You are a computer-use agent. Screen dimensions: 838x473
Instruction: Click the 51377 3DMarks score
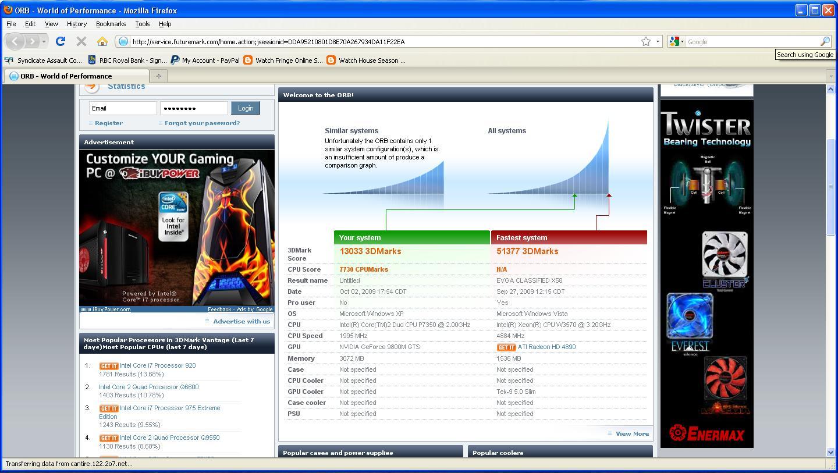(527, 252)
